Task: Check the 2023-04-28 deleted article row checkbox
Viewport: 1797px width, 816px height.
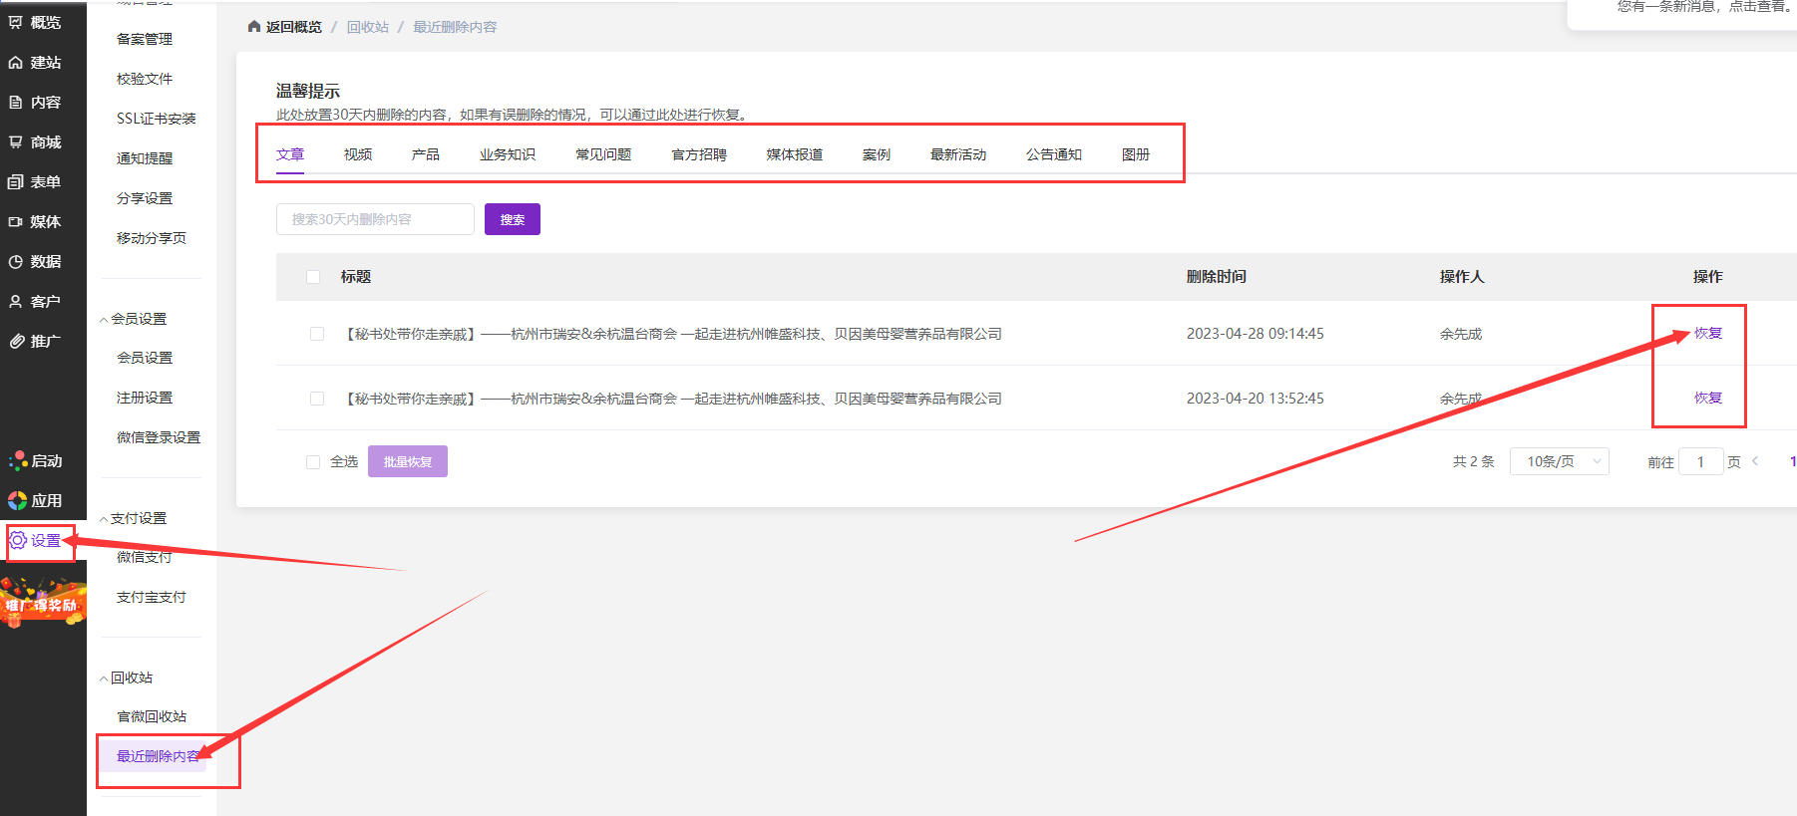Action: tap(317, 334)
